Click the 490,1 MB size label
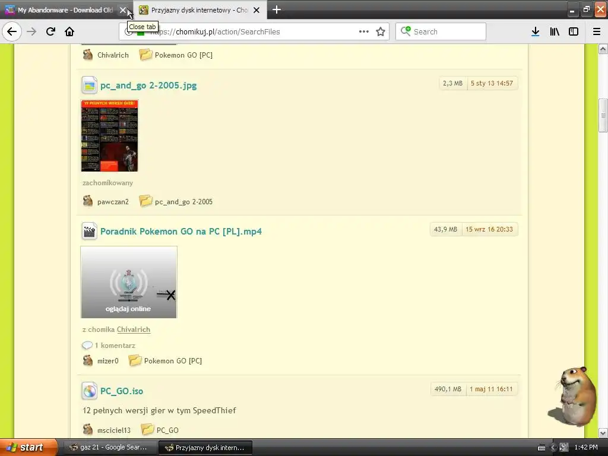The width and height of the screenshot is (608, 456). pyautogui.click(x=448, y=389)
